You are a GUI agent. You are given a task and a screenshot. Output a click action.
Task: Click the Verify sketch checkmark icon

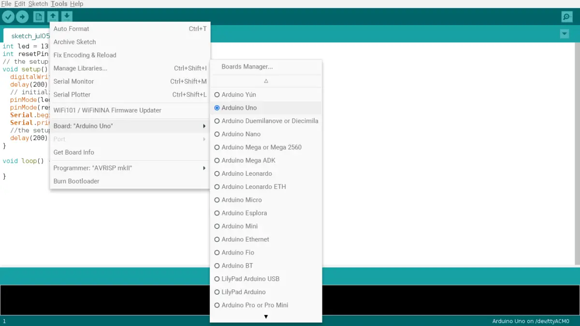coord(9,17)
